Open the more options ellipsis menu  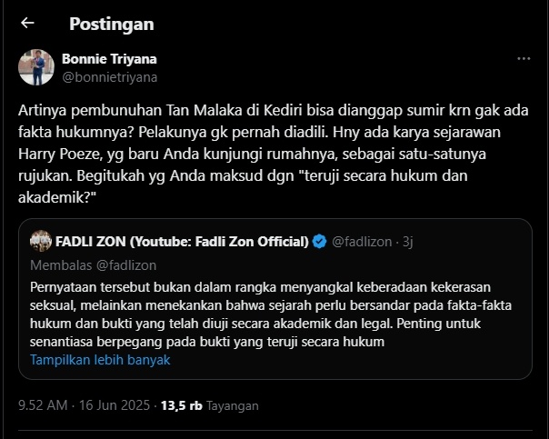coord(524,59)
